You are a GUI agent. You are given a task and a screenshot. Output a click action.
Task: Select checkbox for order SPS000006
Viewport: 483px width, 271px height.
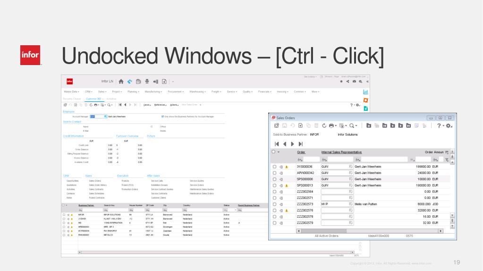[274, 179]
